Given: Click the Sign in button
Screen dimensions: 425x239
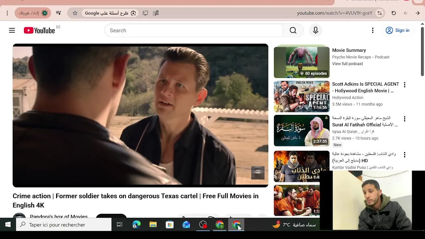Looking at the screenshot, I should click(x=397, y=31).
